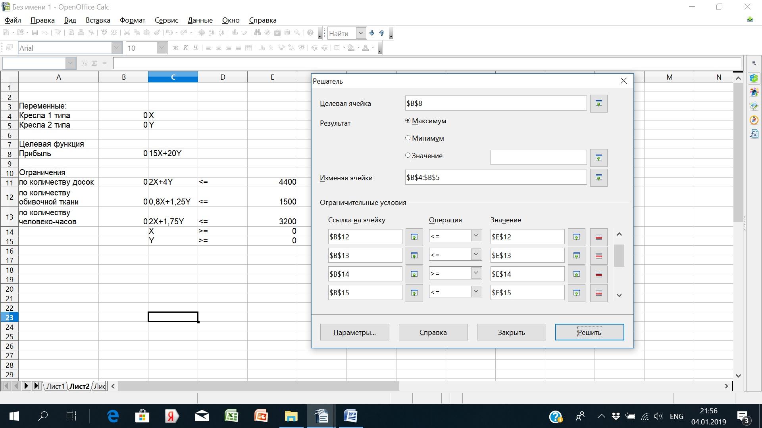Click shrink icon next to value $E$13
The width and height of the screenshot is (762, 428).
pos(576,256)
